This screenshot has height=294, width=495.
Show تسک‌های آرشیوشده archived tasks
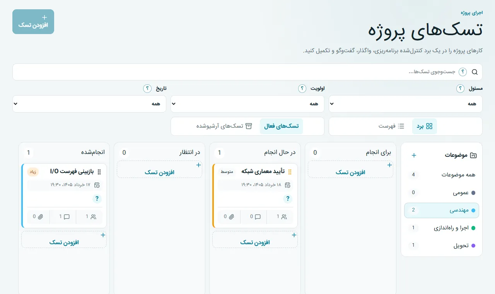click(224, 126)
